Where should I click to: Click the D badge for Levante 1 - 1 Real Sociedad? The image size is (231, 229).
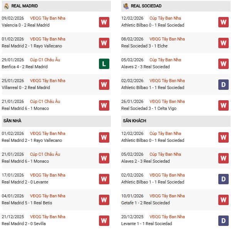coord(223,221)
